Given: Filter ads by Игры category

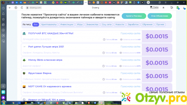Looking at the screenshot, I should coord(80,24).
